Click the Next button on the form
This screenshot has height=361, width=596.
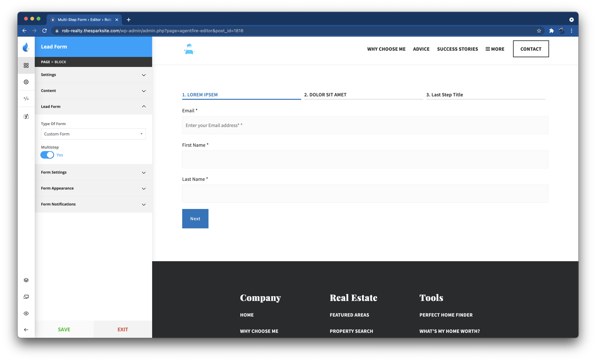point(195,219)
